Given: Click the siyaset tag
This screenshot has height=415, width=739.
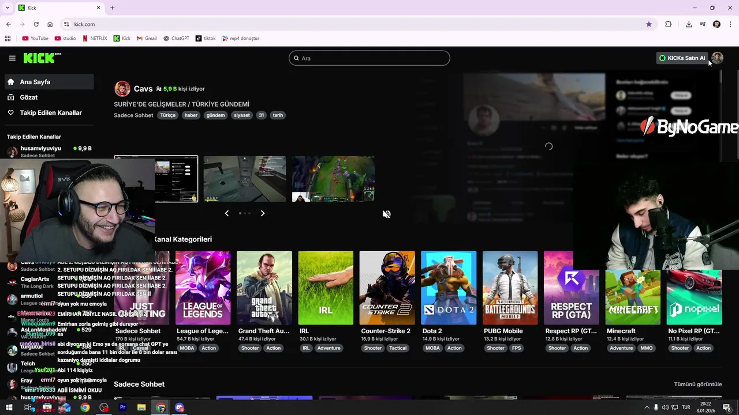Looking at the screenshot, I should click(x=242, y=115).
